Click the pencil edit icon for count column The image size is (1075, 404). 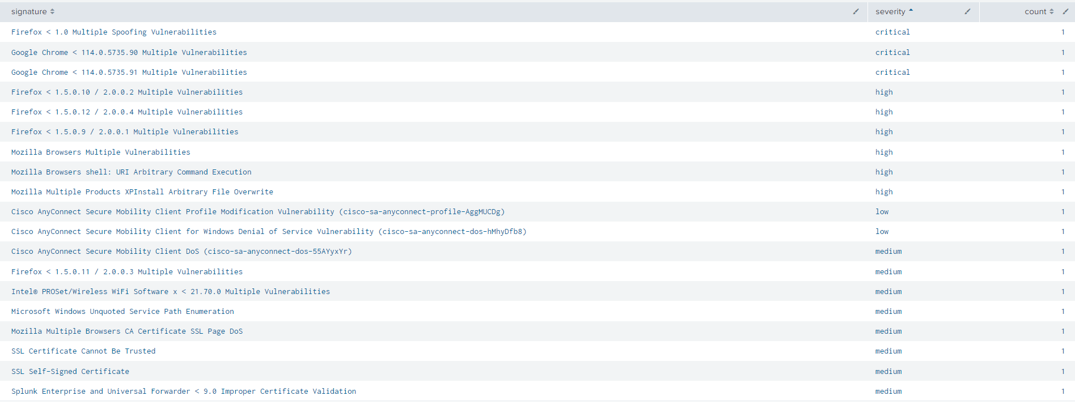pos(1065,11)
